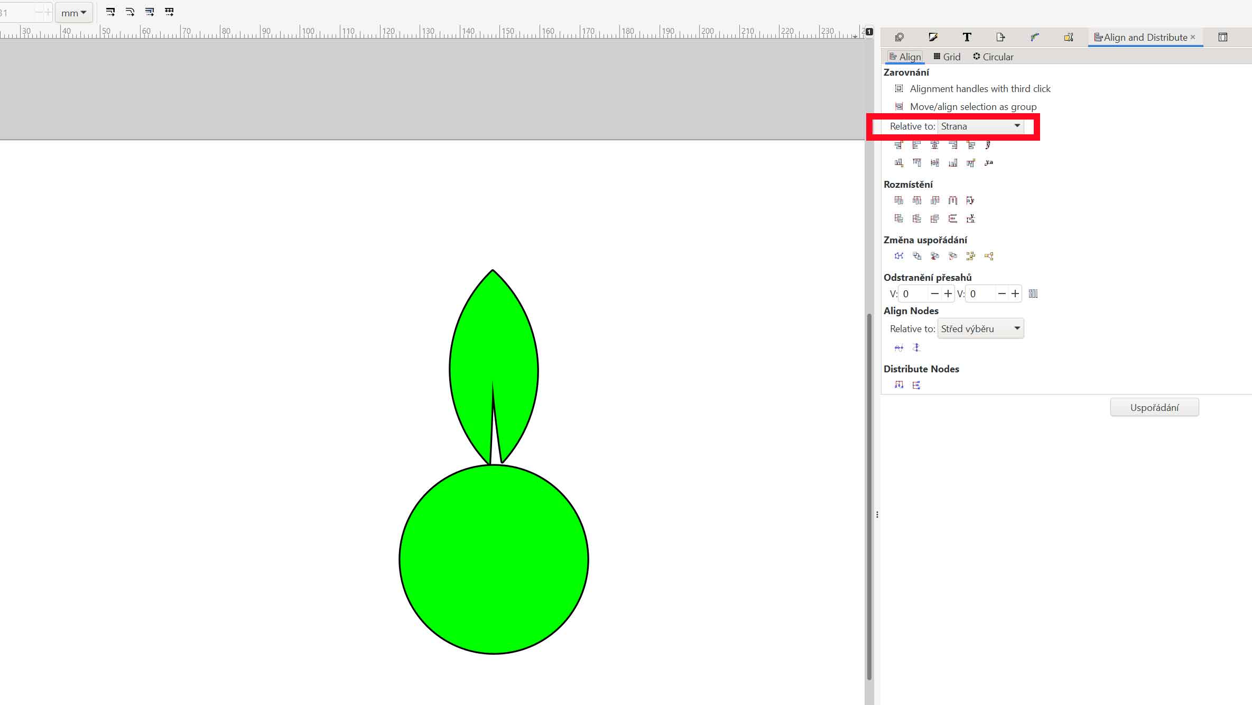Click distribute nodes horizontally icon
Screen dimensions: 1252x705
[899, 385]
